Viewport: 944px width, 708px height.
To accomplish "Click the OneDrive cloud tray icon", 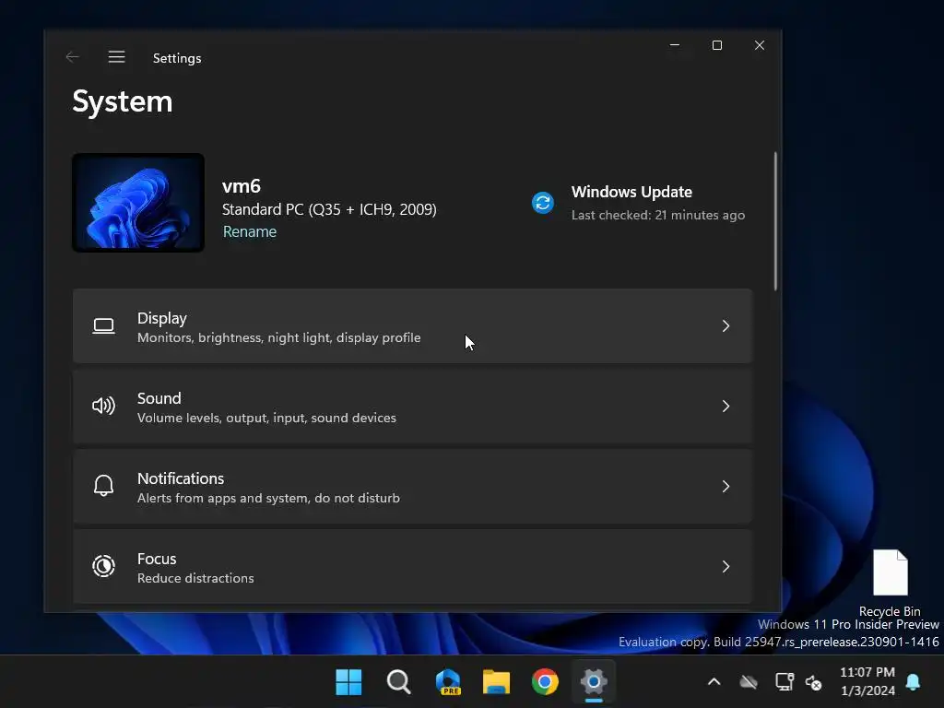I will click(749, 682).
